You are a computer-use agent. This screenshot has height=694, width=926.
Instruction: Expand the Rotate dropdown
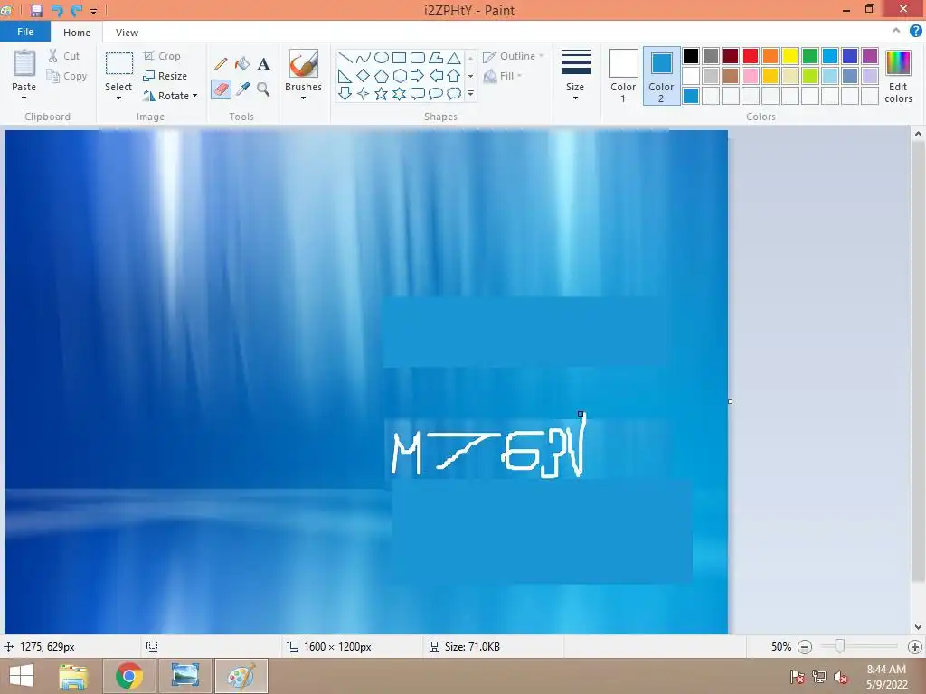[195, 96]
